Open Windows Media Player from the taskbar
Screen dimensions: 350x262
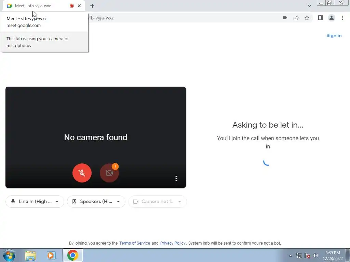point(51,255)
